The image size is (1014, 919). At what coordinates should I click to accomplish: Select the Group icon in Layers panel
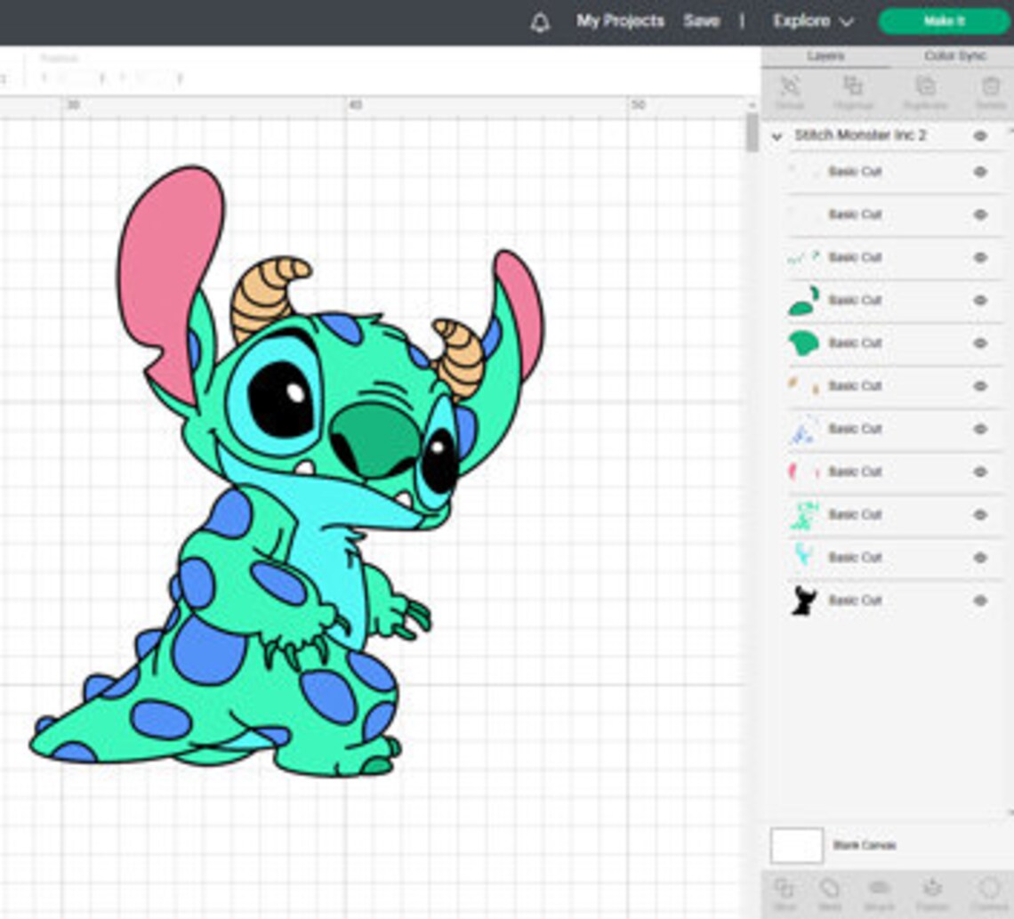tap(788, 93)
